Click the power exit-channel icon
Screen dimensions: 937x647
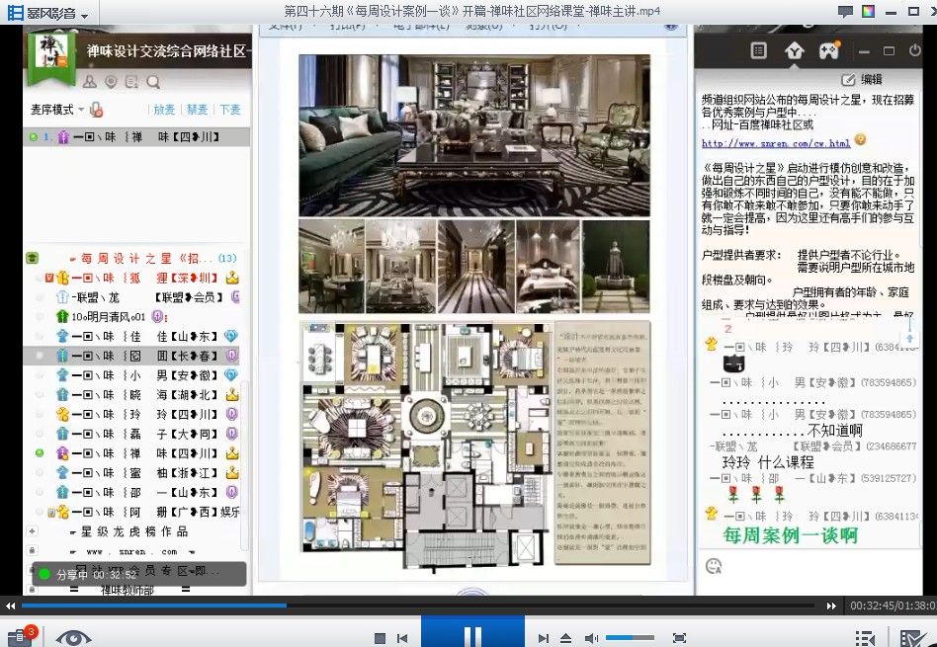[915, 50]
